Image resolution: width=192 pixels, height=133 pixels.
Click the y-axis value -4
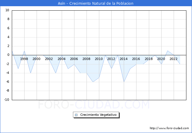pyautogui.click(x=8, y=73)
